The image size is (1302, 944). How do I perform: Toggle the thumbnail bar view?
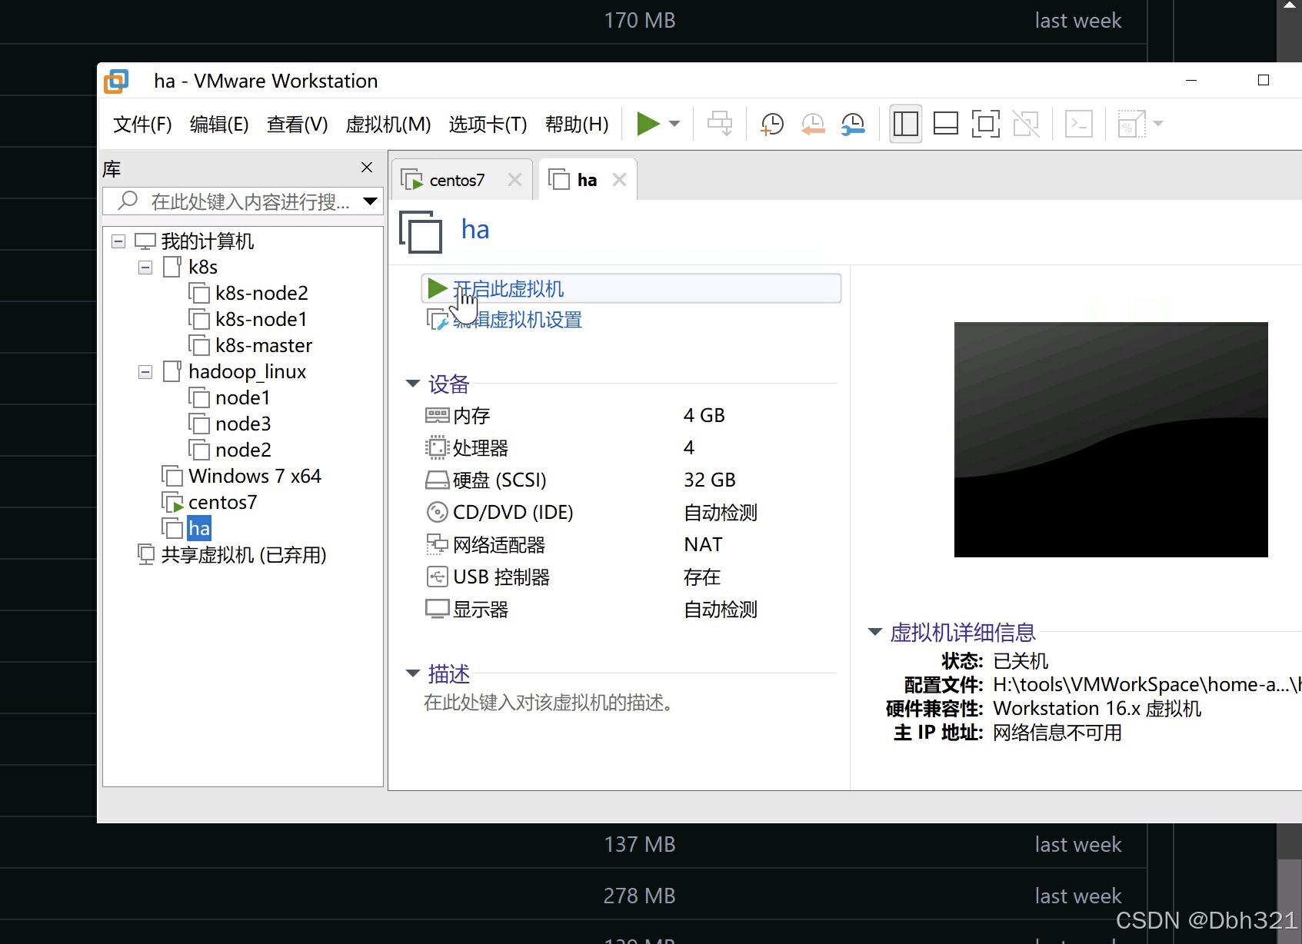tap(945, 123)
